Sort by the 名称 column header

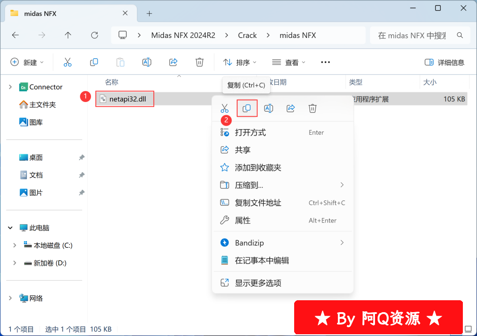(x=111, y=82)
